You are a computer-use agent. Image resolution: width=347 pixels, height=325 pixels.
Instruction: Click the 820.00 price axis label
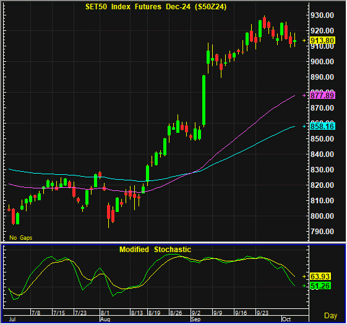point(322,185)
